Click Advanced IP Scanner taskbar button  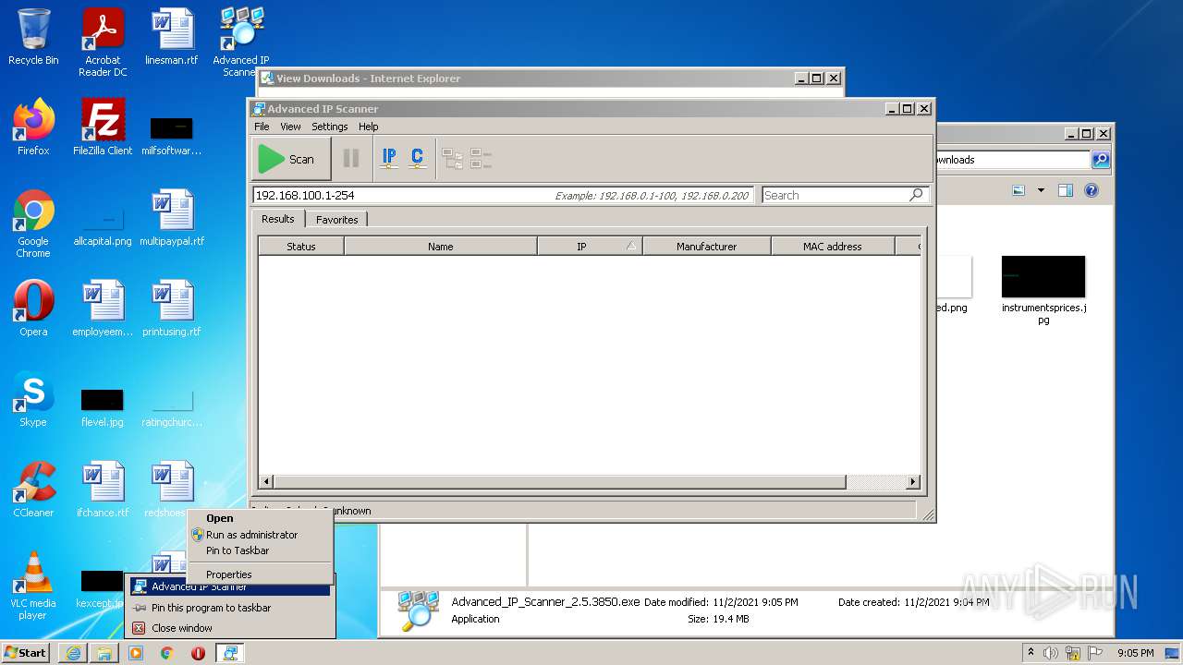point(230,653)
